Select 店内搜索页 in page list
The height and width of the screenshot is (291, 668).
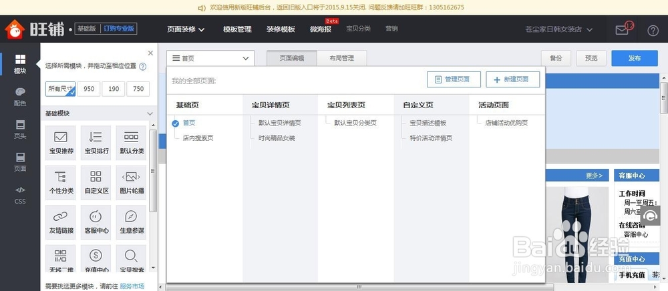(x=198, y=138)
